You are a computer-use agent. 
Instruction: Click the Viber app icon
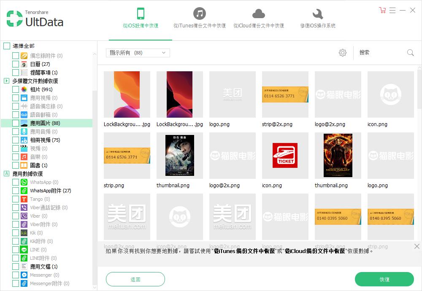click(24, 216)
